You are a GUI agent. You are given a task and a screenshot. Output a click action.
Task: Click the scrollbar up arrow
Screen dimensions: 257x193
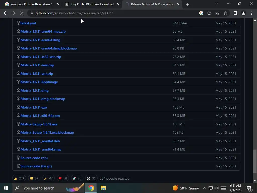(x=254, y=20)
